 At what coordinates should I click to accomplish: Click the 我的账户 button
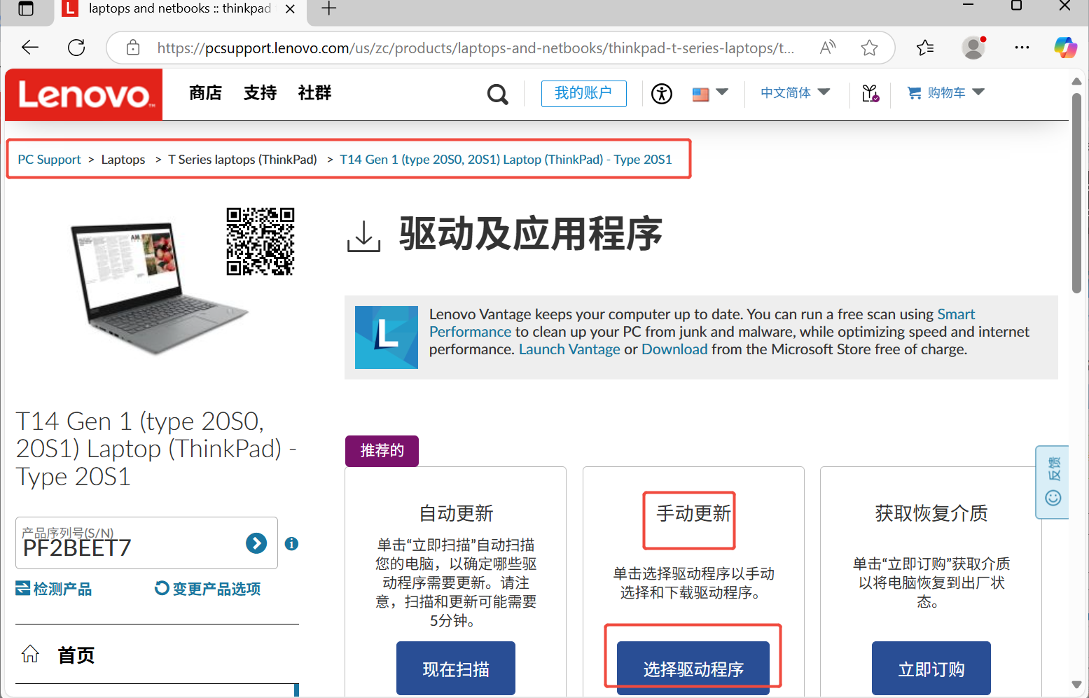point(583,93)
